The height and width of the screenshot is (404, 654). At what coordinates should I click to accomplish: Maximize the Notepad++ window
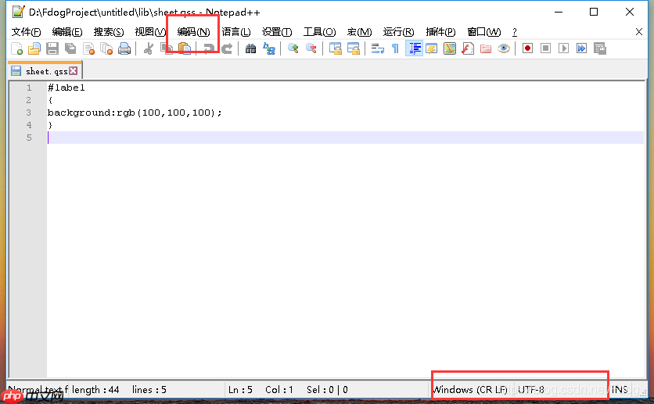coord(594,12)
